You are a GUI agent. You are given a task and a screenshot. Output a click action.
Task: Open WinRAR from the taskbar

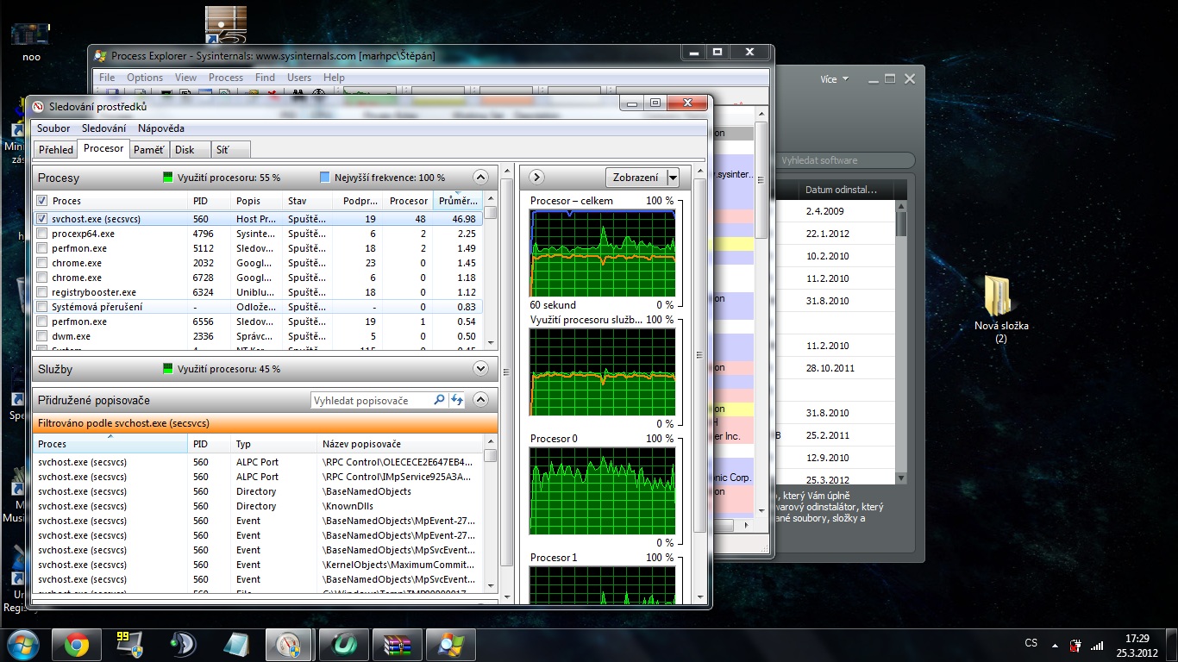[397, 644]
